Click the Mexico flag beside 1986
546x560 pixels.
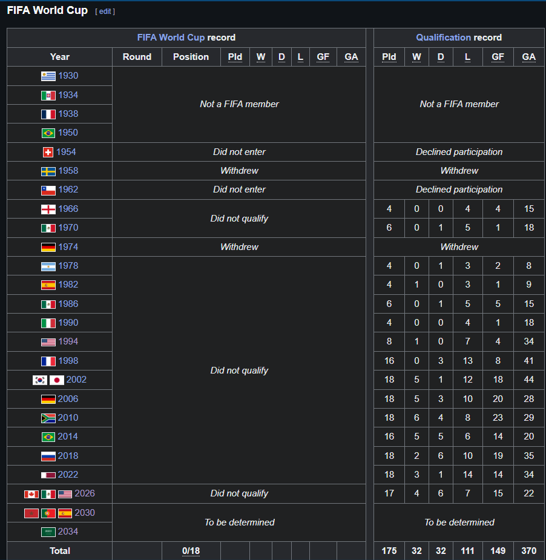(x=48, y=305)
